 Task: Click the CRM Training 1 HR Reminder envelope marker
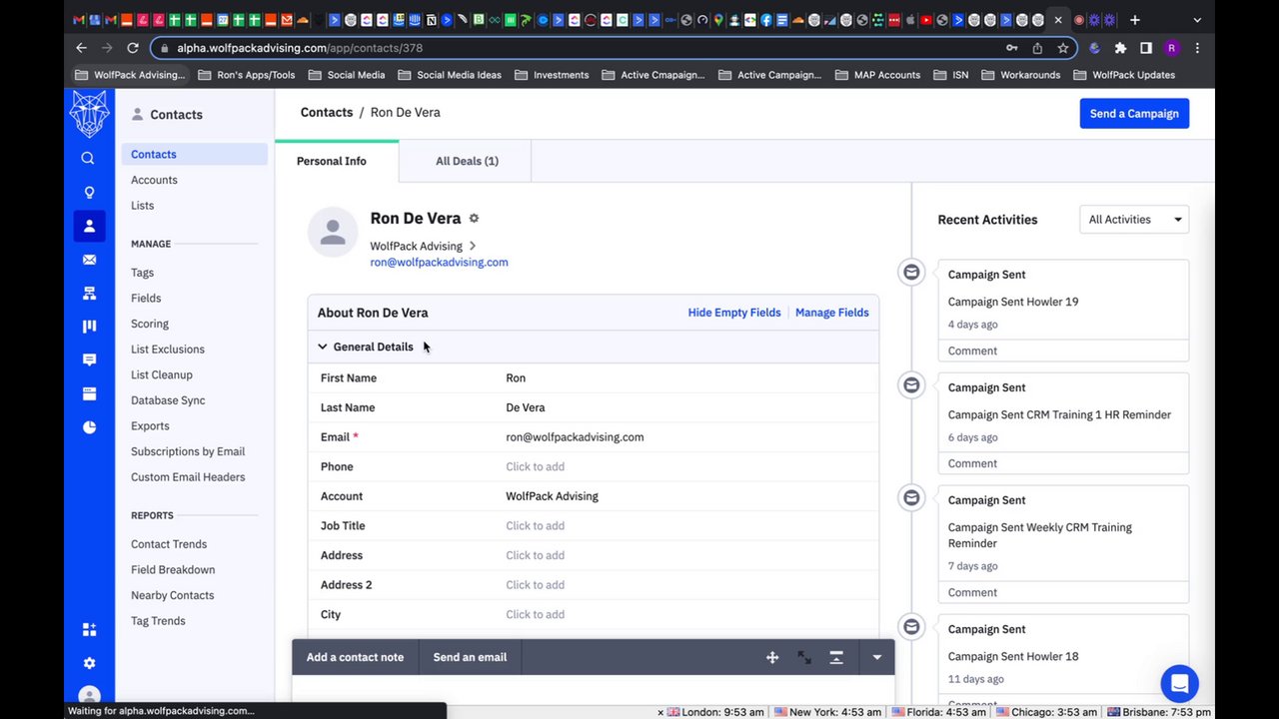[911, 384]
